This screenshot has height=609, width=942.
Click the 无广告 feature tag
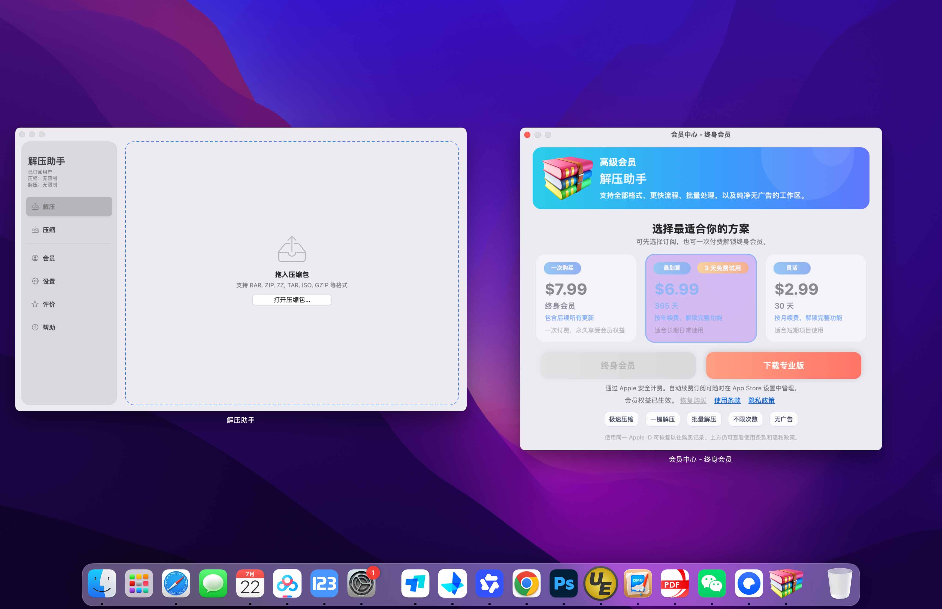coord(783,419)
